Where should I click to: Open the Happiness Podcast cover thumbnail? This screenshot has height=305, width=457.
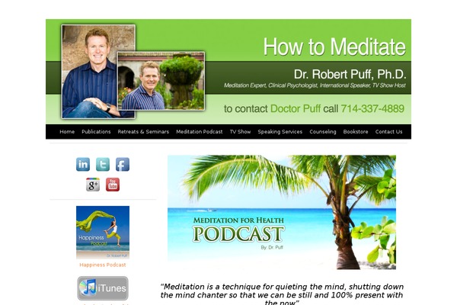click(103, 233)
